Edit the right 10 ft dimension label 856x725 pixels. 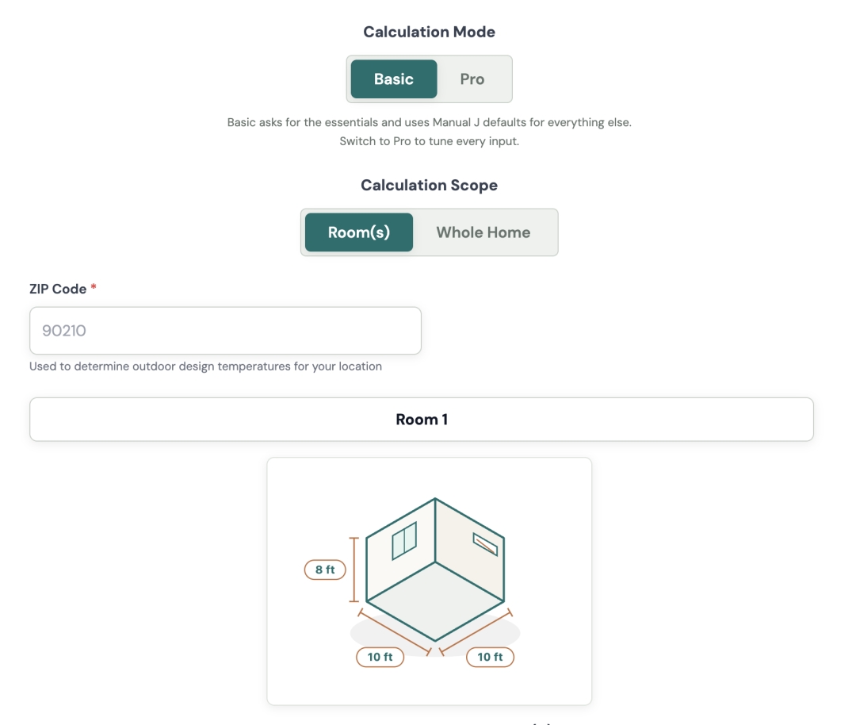[491, 658]
